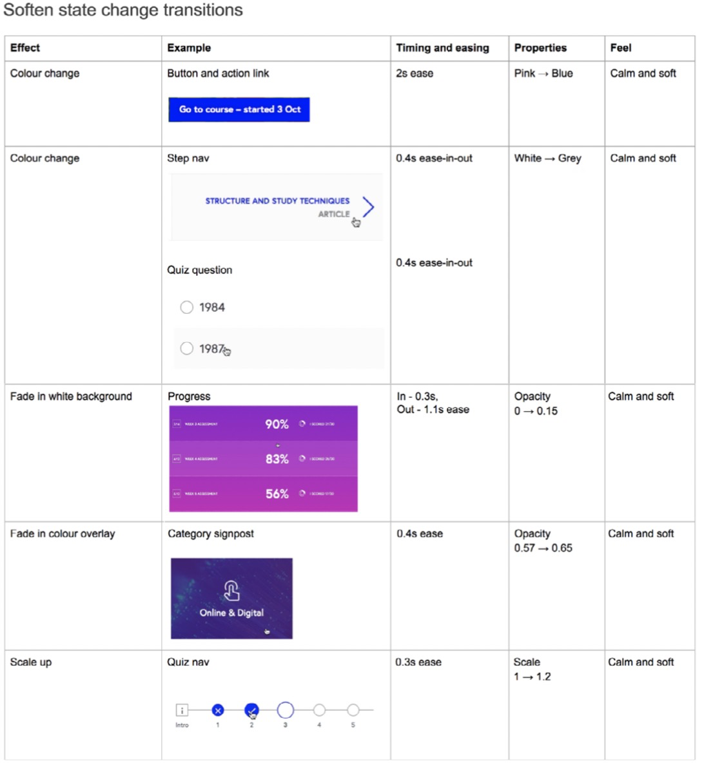The image size is (704, 772).
Task: Open the Online & Digital category thumbnail
Action: pyautogui.click(x=231, y=598)
